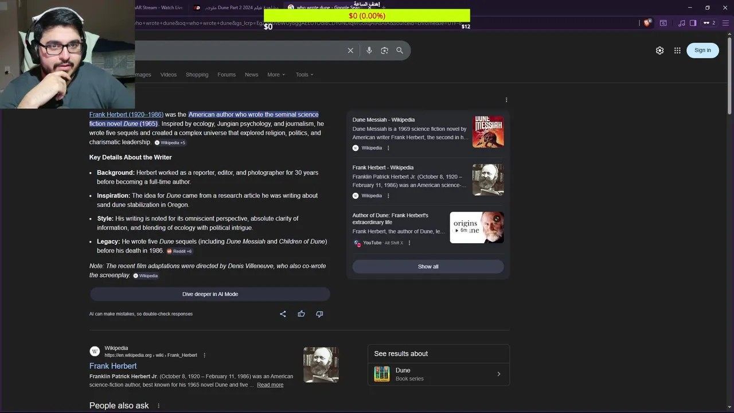The width and height of the screenshot is (734, 413).
Task: Click the See results about heading
Action: pyautogui.click(x=401, y=354)
